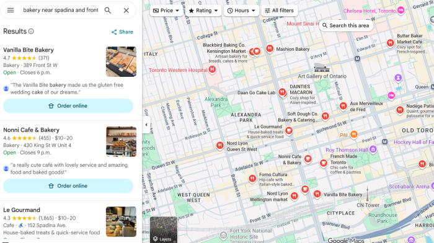Clear the search with the X icon
This screenshot has height=243, width=434.
[x=126, y=11]
